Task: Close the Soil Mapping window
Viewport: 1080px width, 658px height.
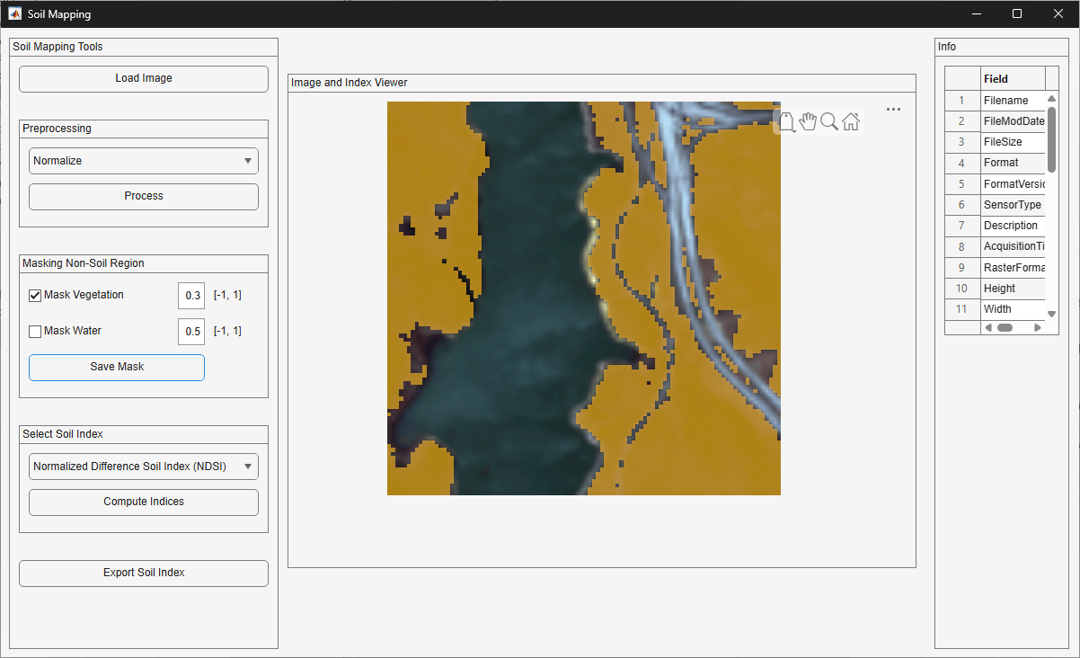Action: click(1058, 13)
